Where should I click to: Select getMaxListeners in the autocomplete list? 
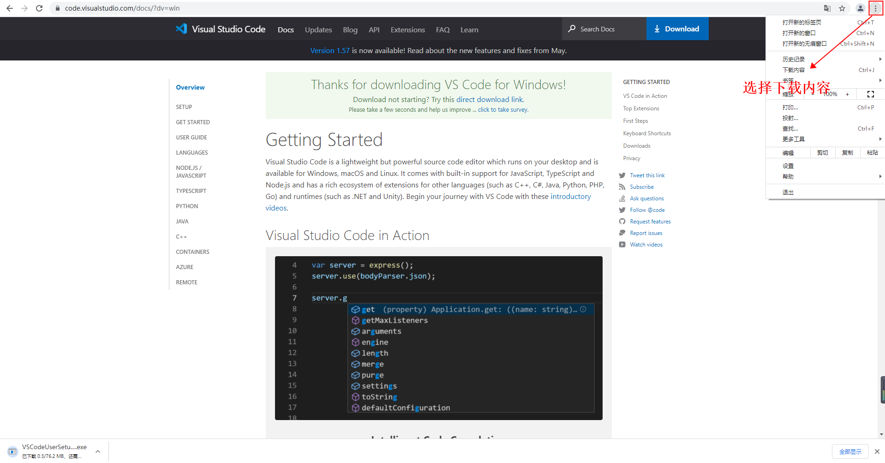pyautogui.click(x=471, y=320)
